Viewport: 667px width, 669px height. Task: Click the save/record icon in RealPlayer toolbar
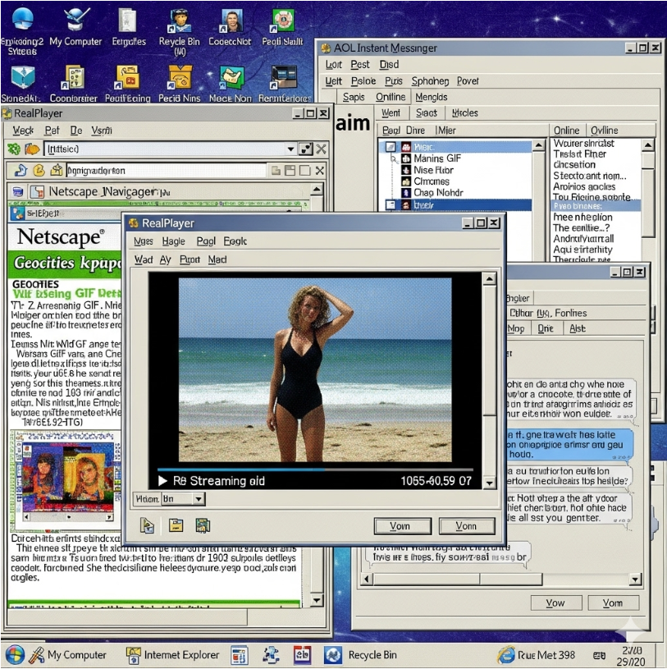pos(201,525)
